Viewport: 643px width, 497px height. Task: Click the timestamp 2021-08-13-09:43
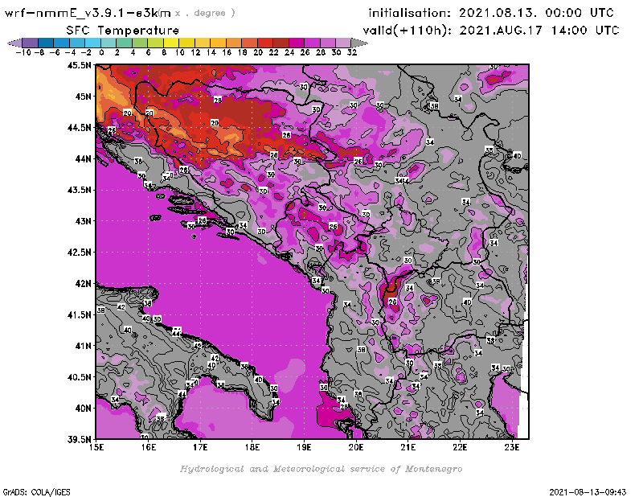588,492
